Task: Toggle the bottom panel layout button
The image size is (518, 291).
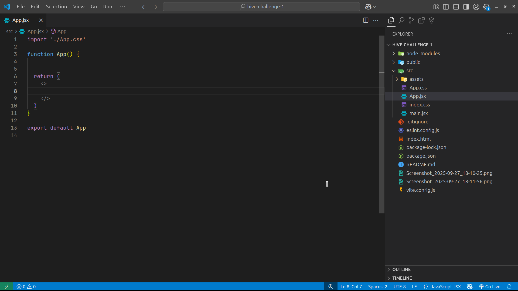Action: point(456,7)
